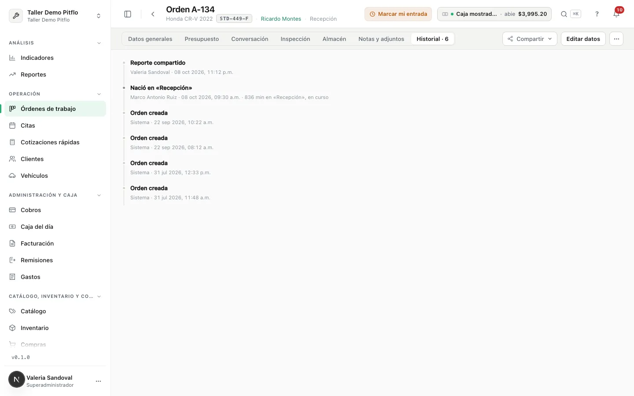Screen dimensions: 634x396
Task: Open Cobros in the sidebar
Action: coord(55,210)
